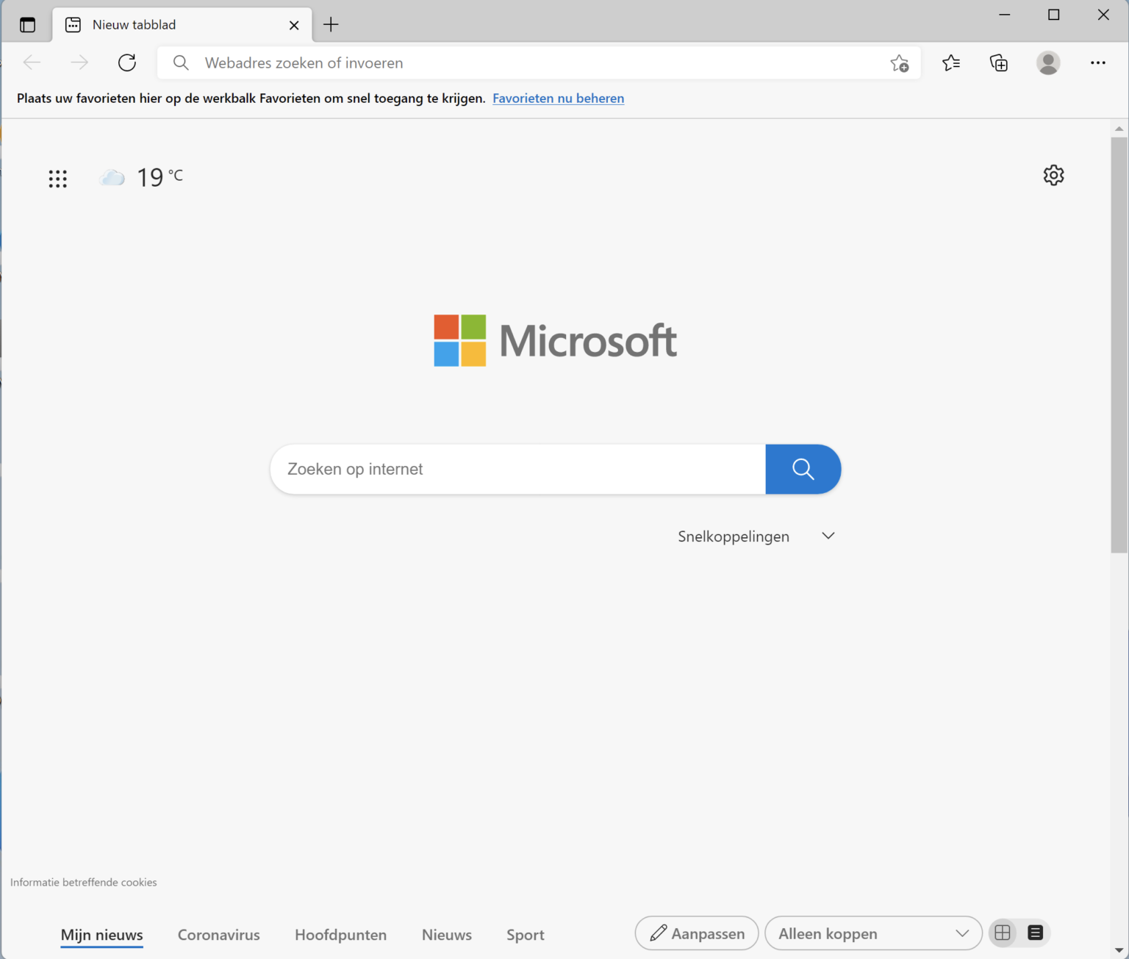Viewport: 1129px width, 959px height.
Task: Open page settings gear icon
Action: click(x=1054, y=175)
